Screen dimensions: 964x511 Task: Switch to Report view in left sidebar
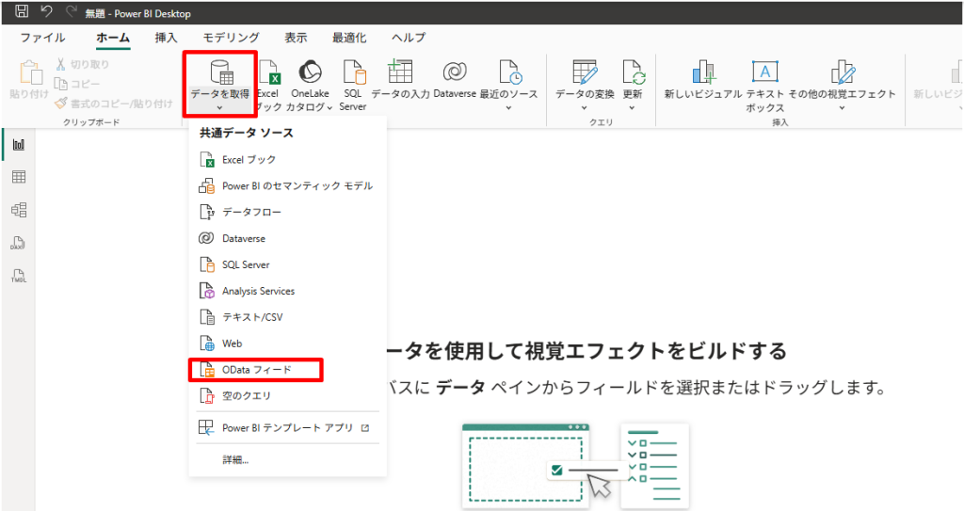18,145
